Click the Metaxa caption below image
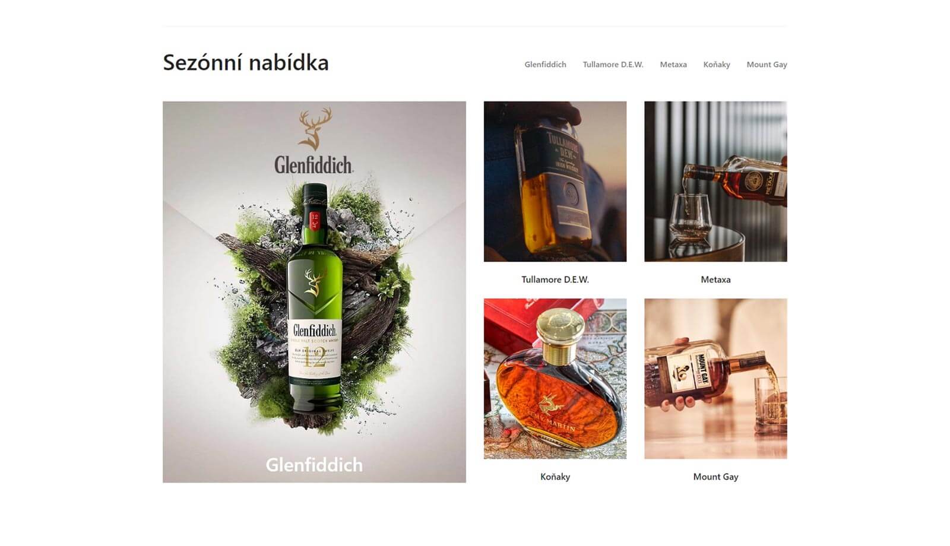Image resolution: width=950 pixels, height=546 pixels. click(x=715, y=280)
